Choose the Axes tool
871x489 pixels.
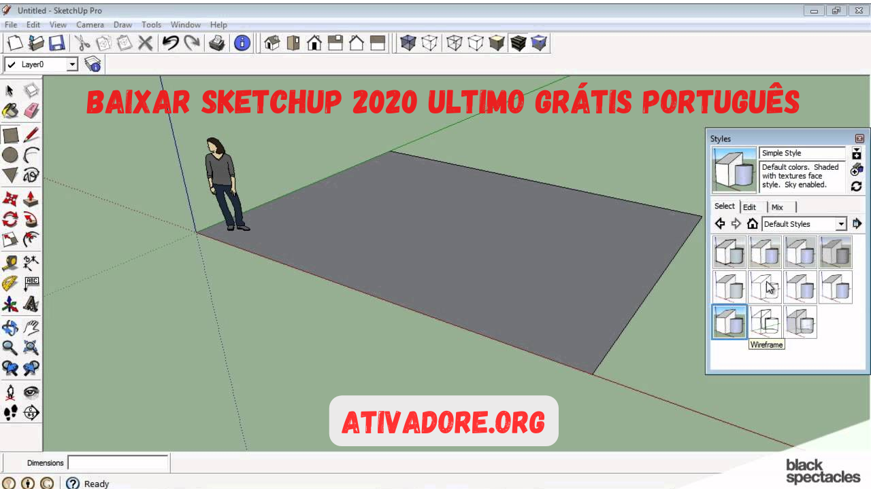coord(10,304)
